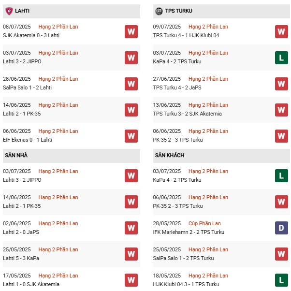
Task: Click the W badge for Lahti 1-0 SJK Akatemia
Action: pos(131,280)
